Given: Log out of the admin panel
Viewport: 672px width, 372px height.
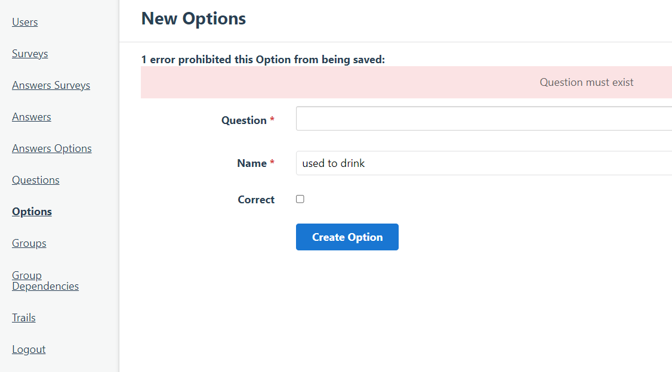Looking at the screenshot, I should 29,349.
